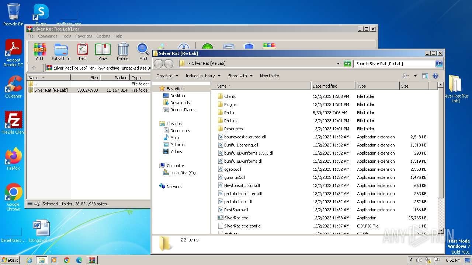This screenshot has height=265, width=472.
Task: Change Explorer view icon
Action: point(406,76)
